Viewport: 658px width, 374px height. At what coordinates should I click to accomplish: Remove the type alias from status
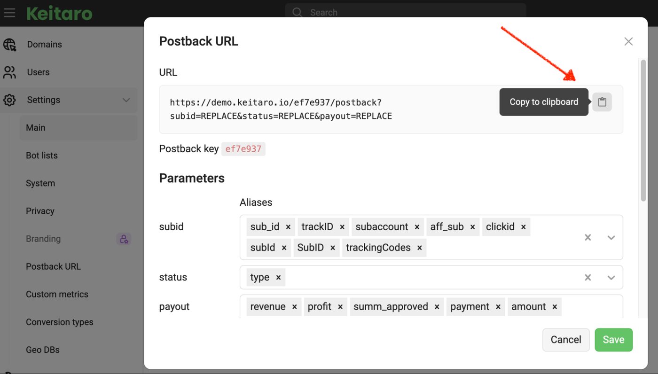click(x=278, y=278)
